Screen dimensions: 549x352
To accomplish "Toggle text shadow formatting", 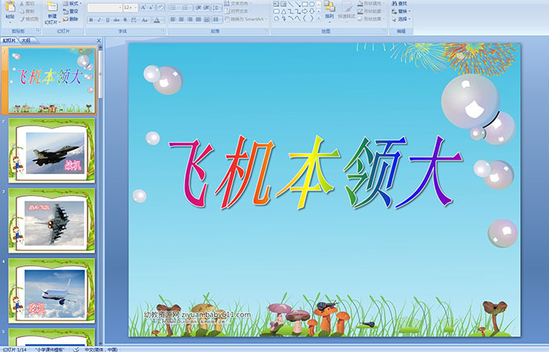I will pyautogui.click(x=125, y=20).
